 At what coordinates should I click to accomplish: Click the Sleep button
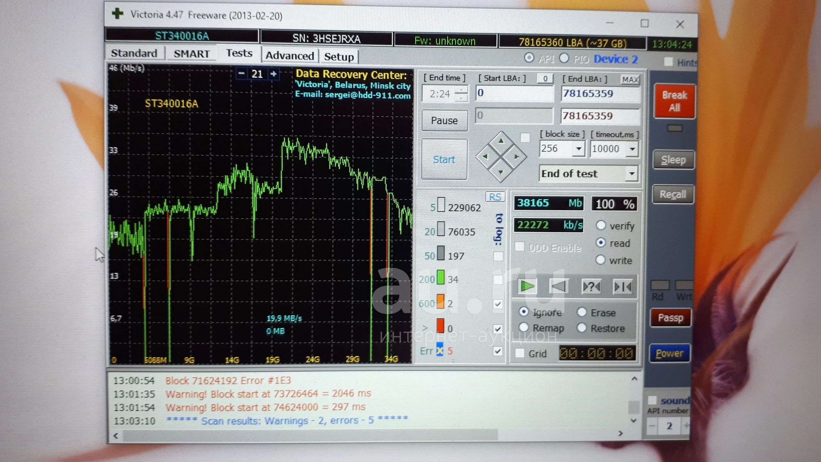click(673, 159)
